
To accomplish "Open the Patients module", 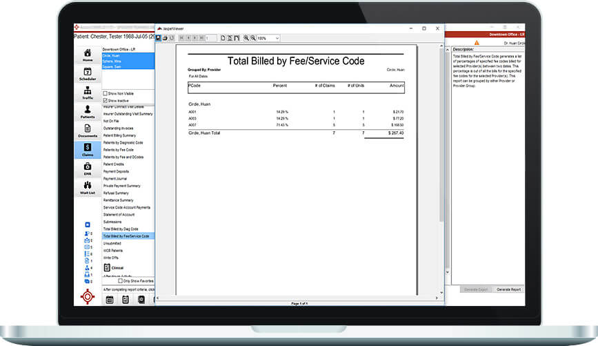I will click(x=88, y=112).
